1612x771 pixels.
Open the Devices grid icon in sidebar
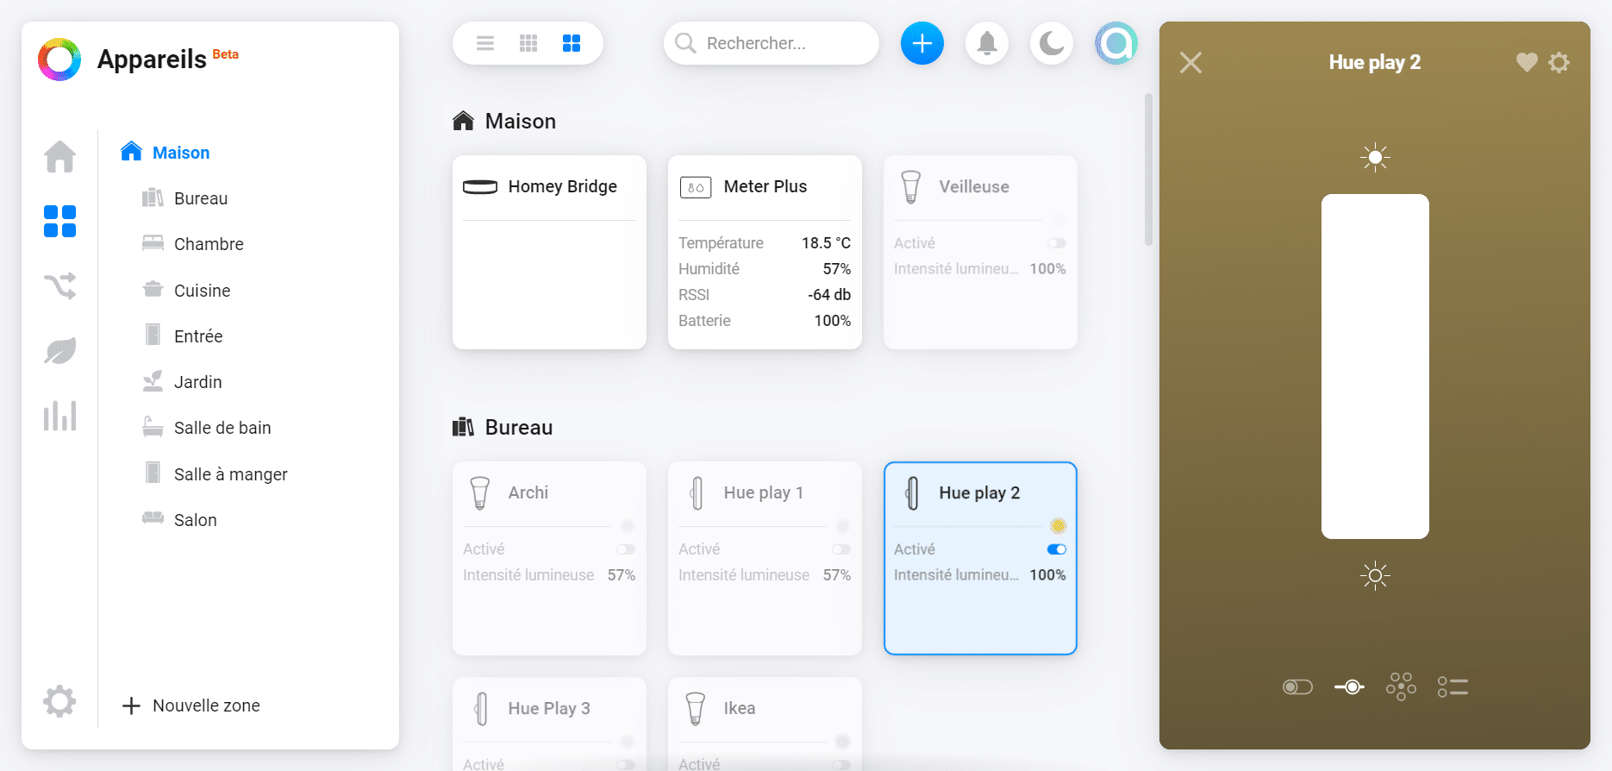click(x=59, y=222)
